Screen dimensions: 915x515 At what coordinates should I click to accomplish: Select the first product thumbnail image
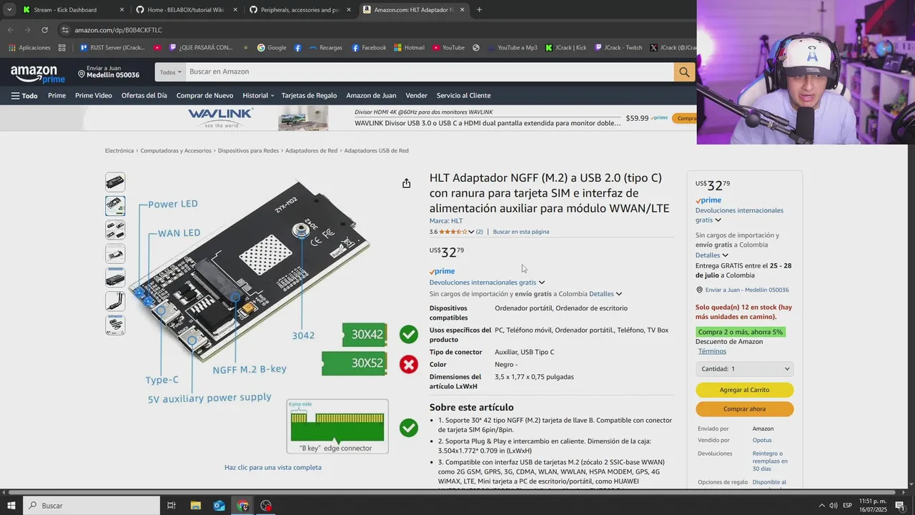pyautogui.click(x=115, y=182)
